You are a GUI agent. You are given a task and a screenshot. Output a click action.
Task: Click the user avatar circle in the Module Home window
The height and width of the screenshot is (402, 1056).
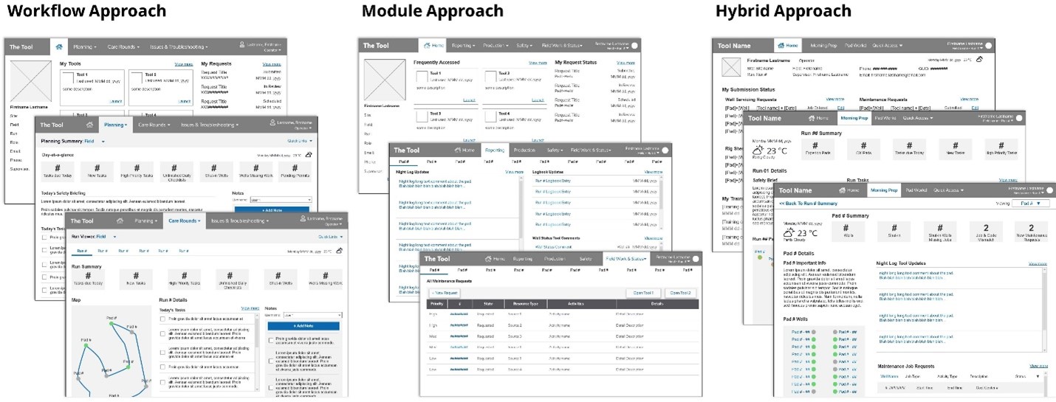tap(634, 46)
